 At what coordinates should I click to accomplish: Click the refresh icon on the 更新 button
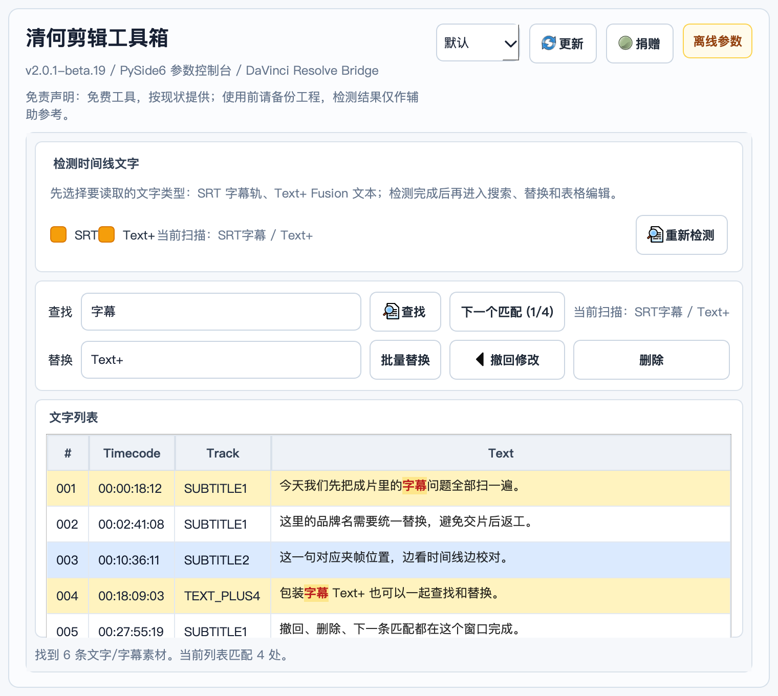[x=548, y=43]
